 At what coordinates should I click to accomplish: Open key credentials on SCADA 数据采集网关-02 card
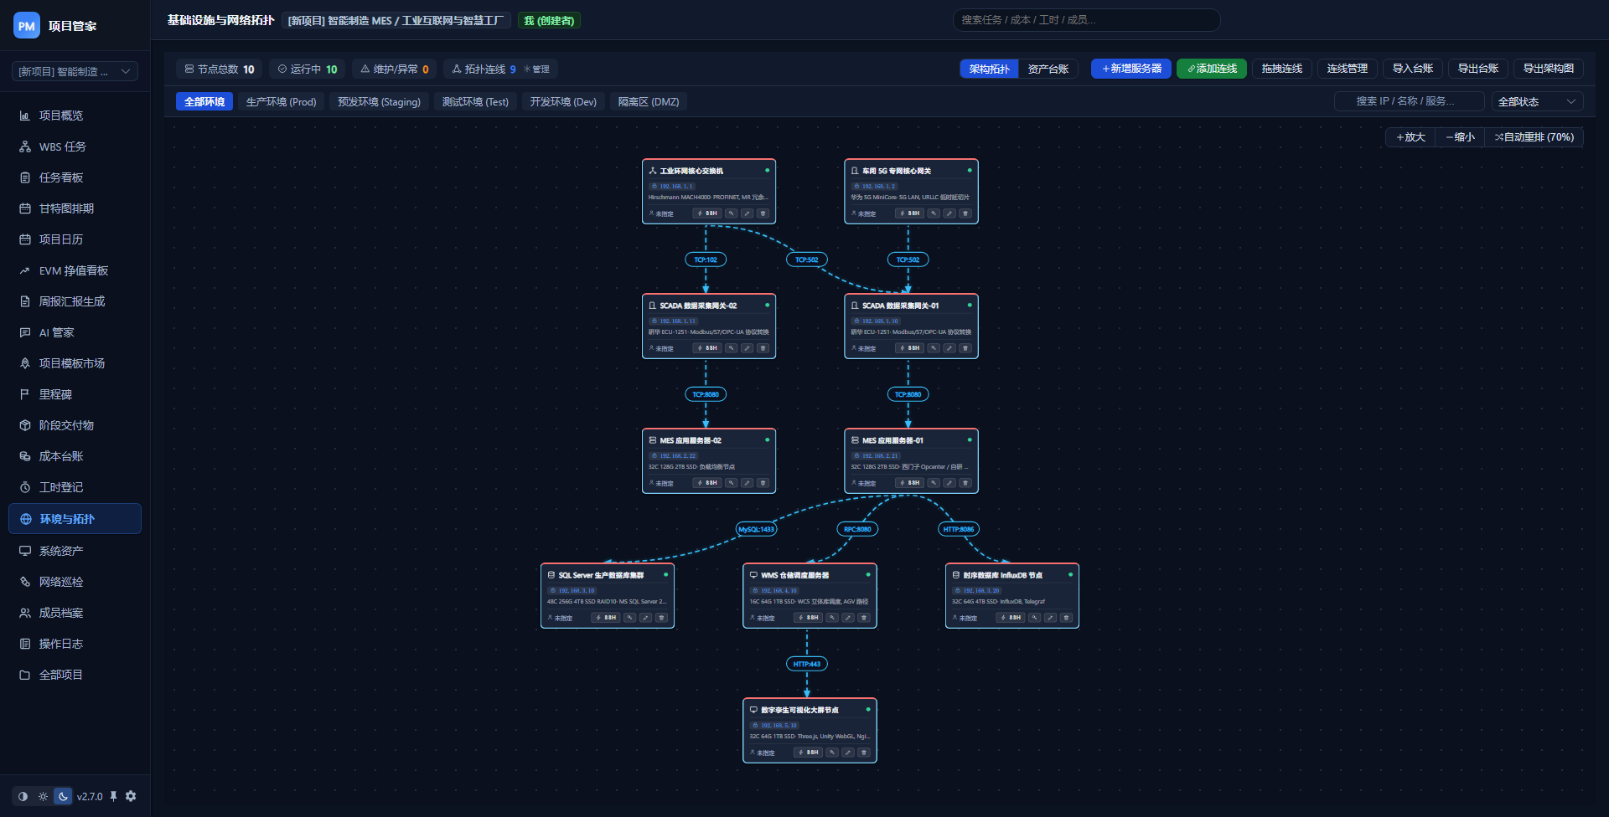coord(732,348)
